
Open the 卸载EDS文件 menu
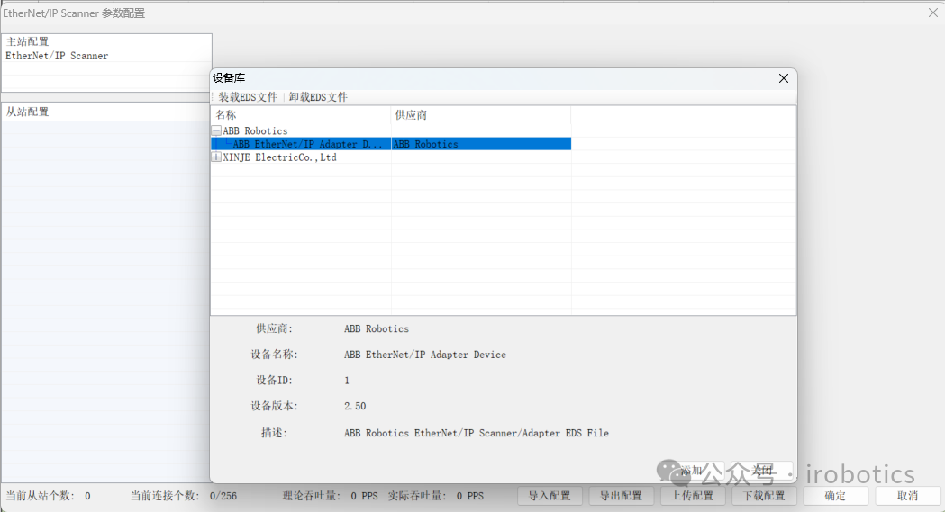point(318,97)
